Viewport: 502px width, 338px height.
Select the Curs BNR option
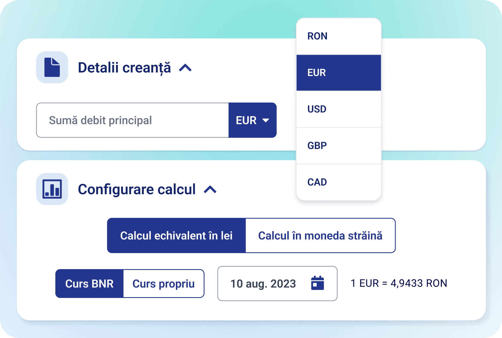pyautogui.click(x=89, y=284)
